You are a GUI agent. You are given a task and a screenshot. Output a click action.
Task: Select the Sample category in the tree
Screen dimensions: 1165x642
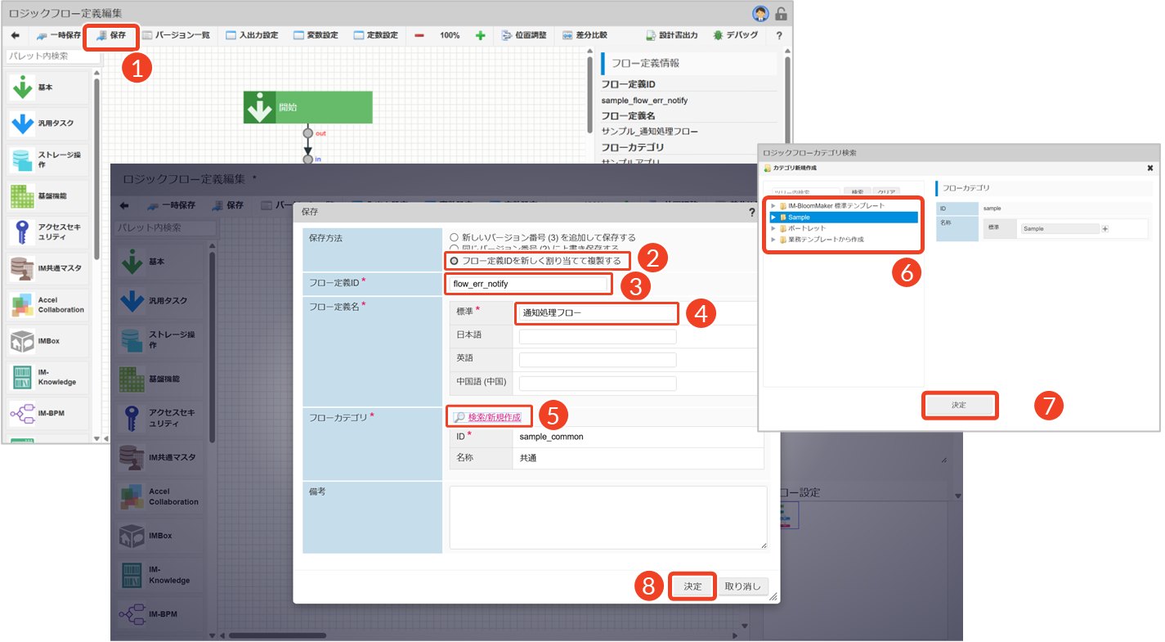coord(799,218)
